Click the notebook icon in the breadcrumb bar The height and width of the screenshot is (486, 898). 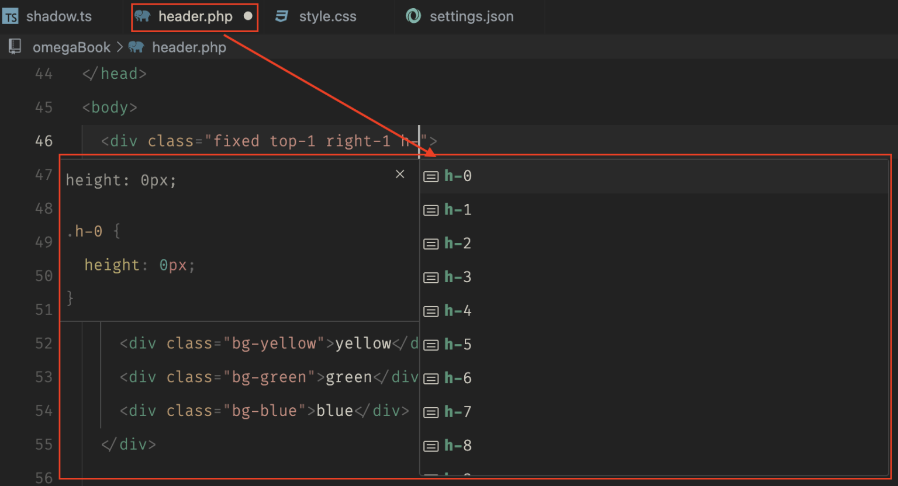pos(14,46)
